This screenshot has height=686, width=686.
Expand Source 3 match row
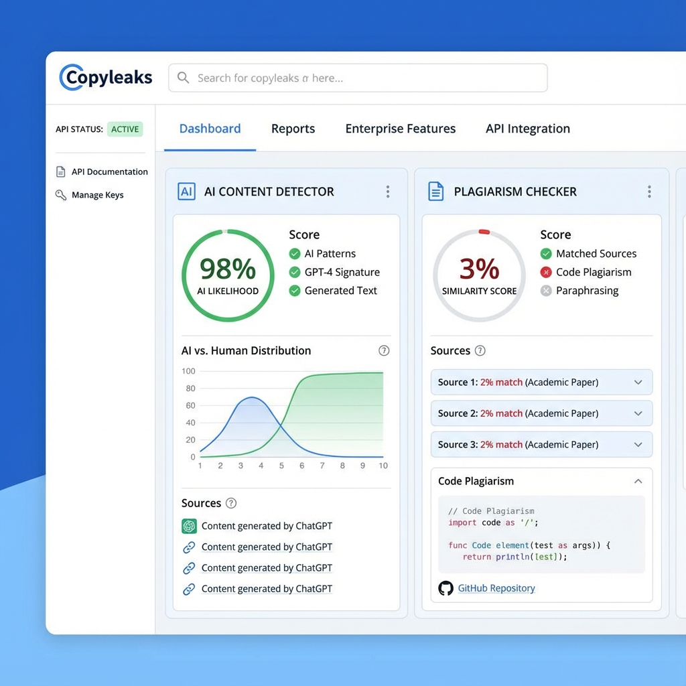(541, 445)
